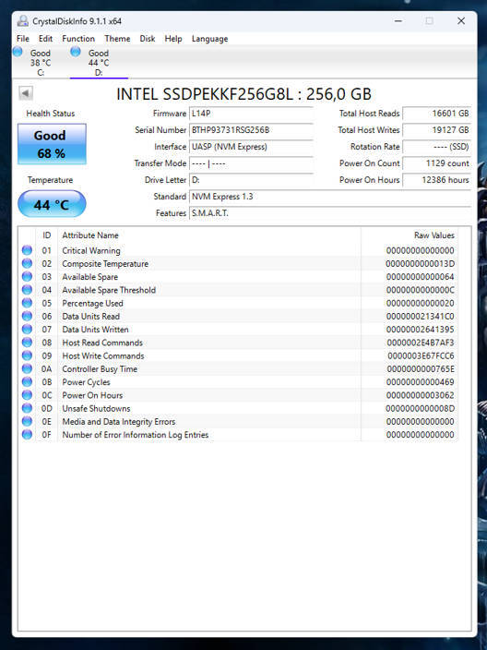The image size is (487, 650).
Task: Click the status orb beside Data Units Read
Action: click(27, 316)
